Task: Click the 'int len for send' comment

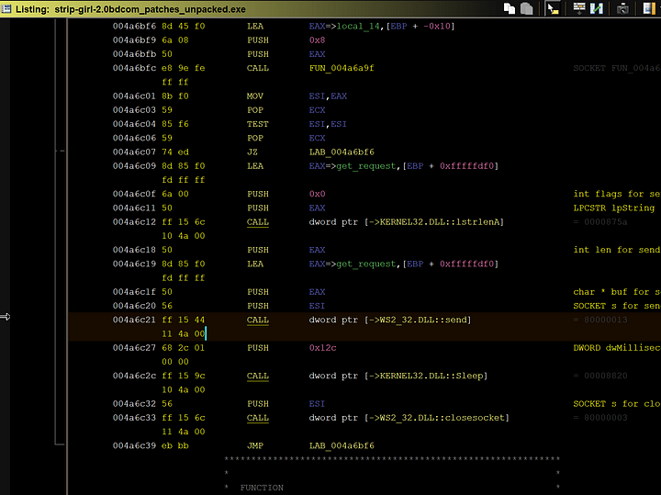Action: pyautogui.click(x=617, y=250)
